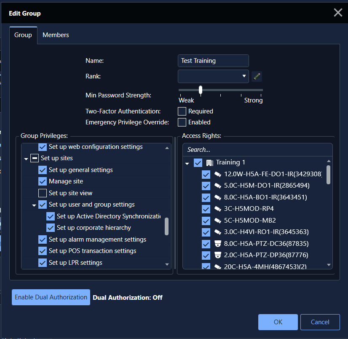This screenshot has height=339, width=348.
Task: Click the pencil icon to edit ranks
Action: click(x=257, y=77)
